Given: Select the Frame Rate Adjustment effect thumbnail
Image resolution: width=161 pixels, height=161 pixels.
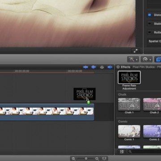Looking at the screenshot, I should click(x=129, y=77).
